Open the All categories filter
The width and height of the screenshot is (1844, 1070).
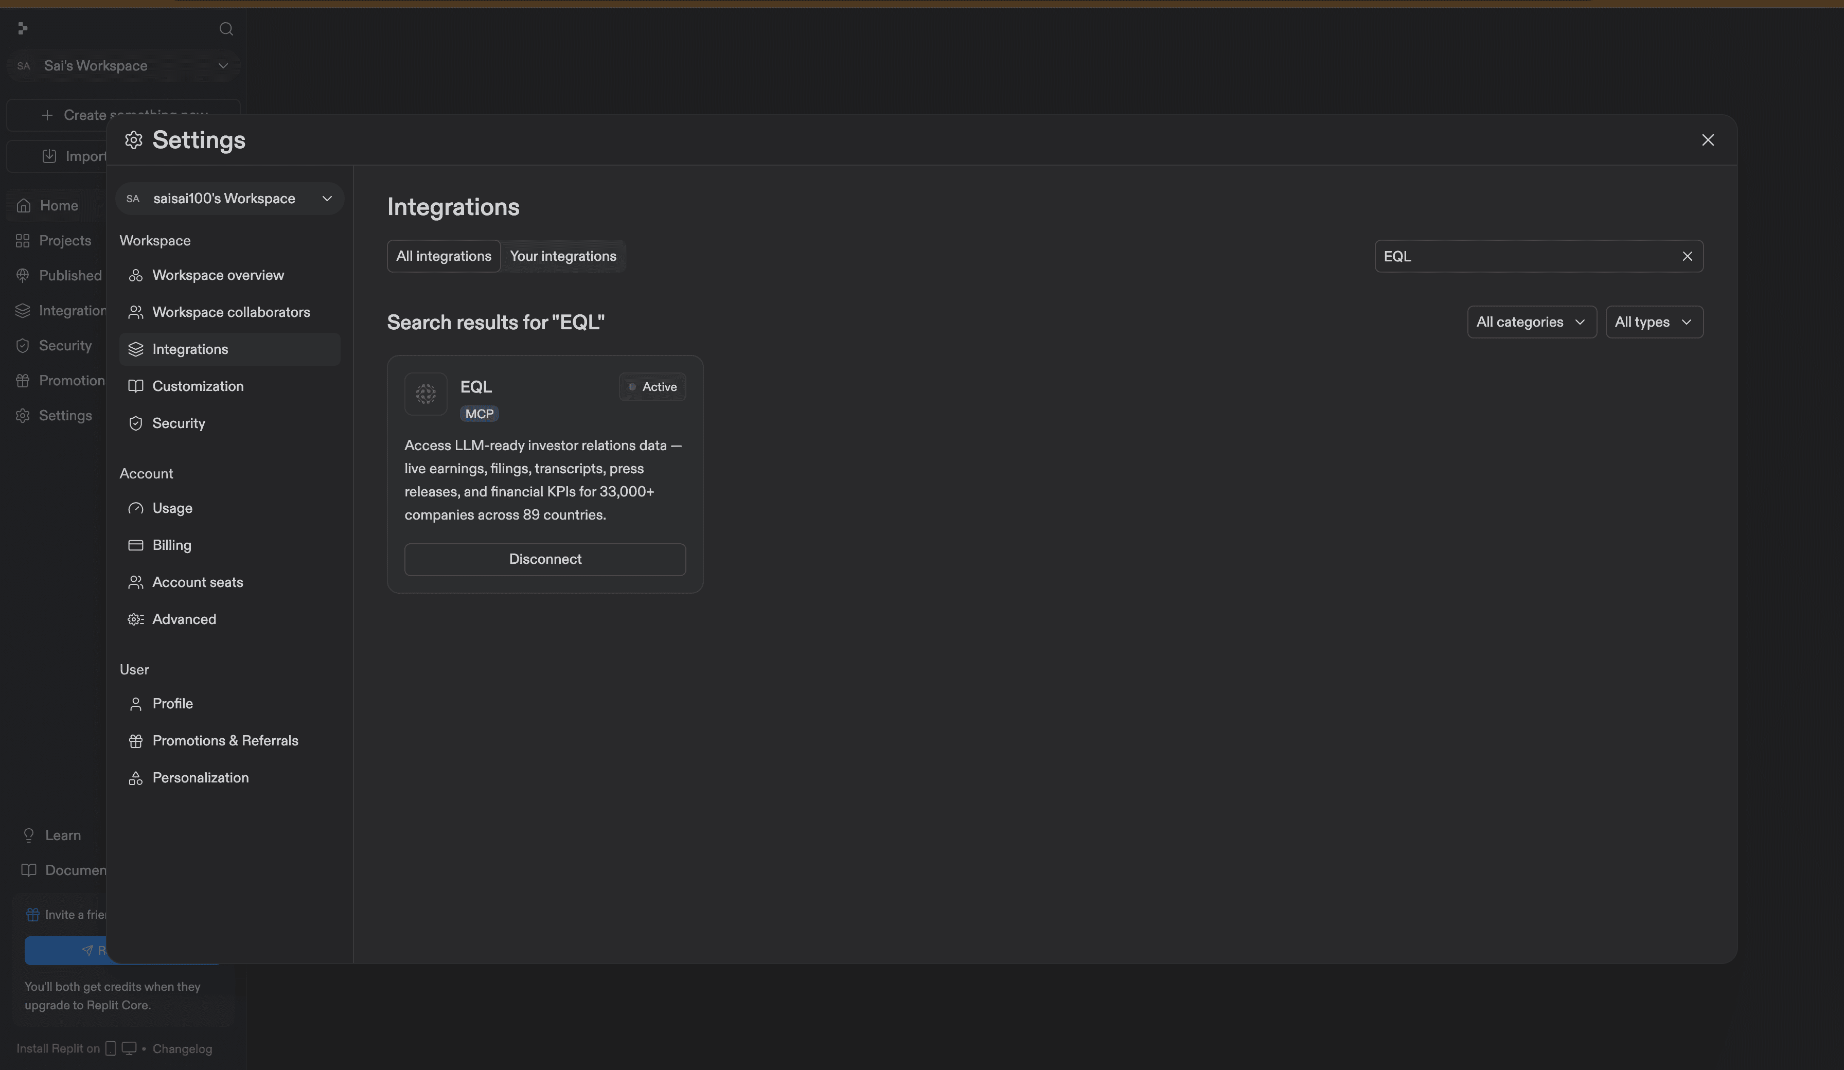[x=1532, y=322]
